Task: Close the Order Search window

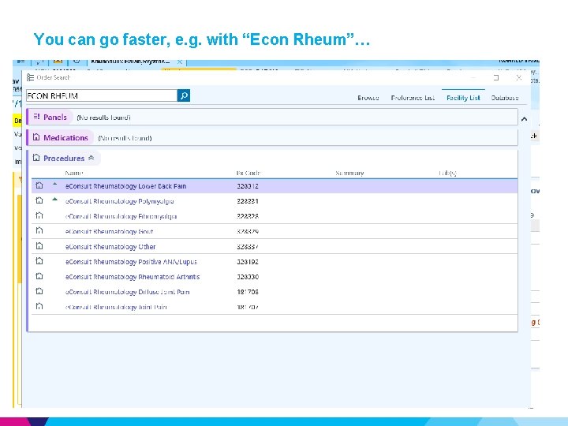Action: [x=519, y=77]
